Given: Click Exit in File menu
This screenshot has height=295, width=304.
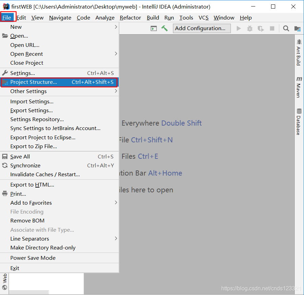Looking at the screenshot, I should pyautogui.click(x=59, y=268).
